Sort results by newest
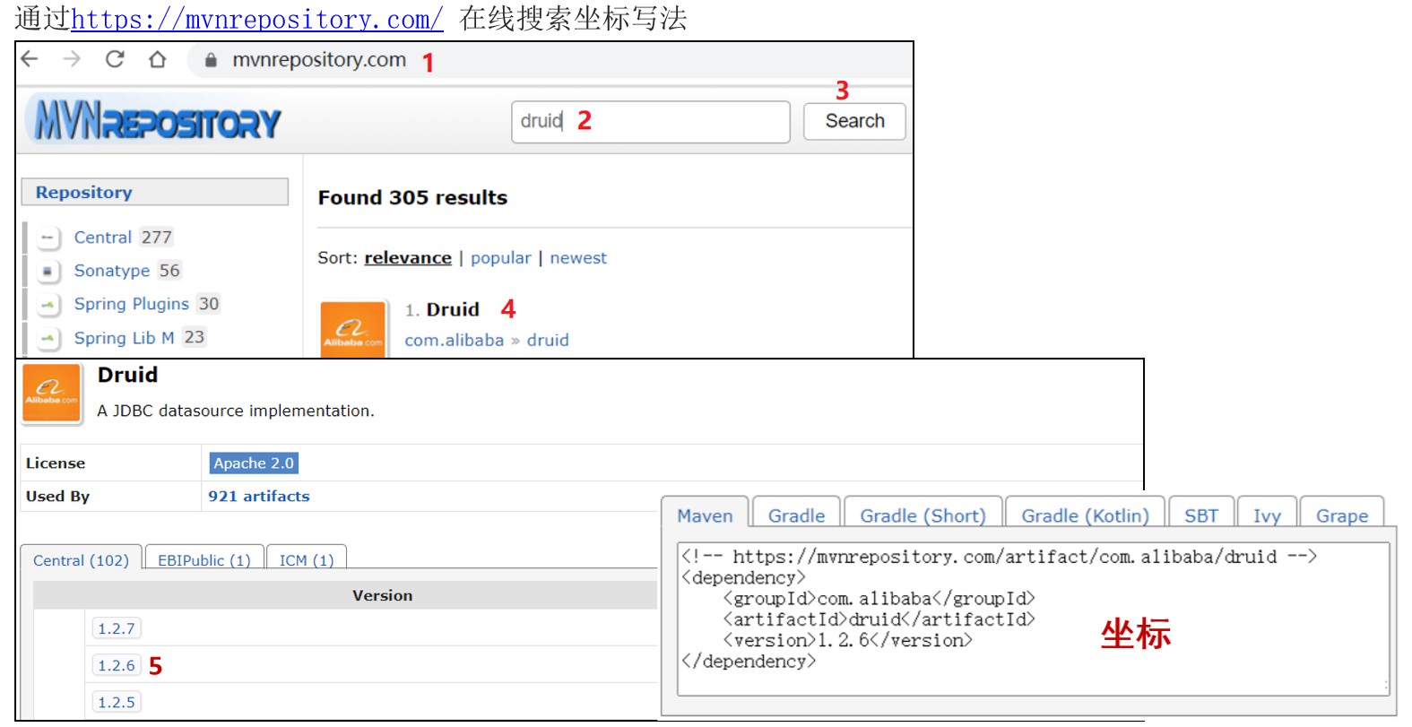 coord(578,258)
